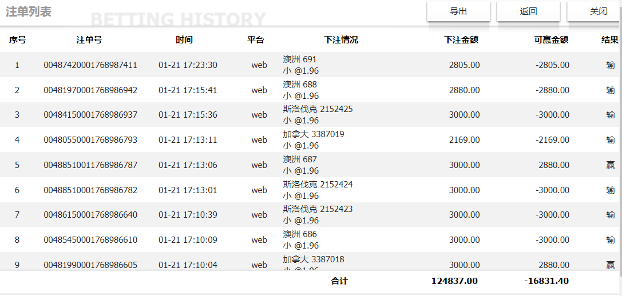The width and height of the screenshot is (622, 296).
Task: Click the total win amount -16831.40
Action: point(546,281)
